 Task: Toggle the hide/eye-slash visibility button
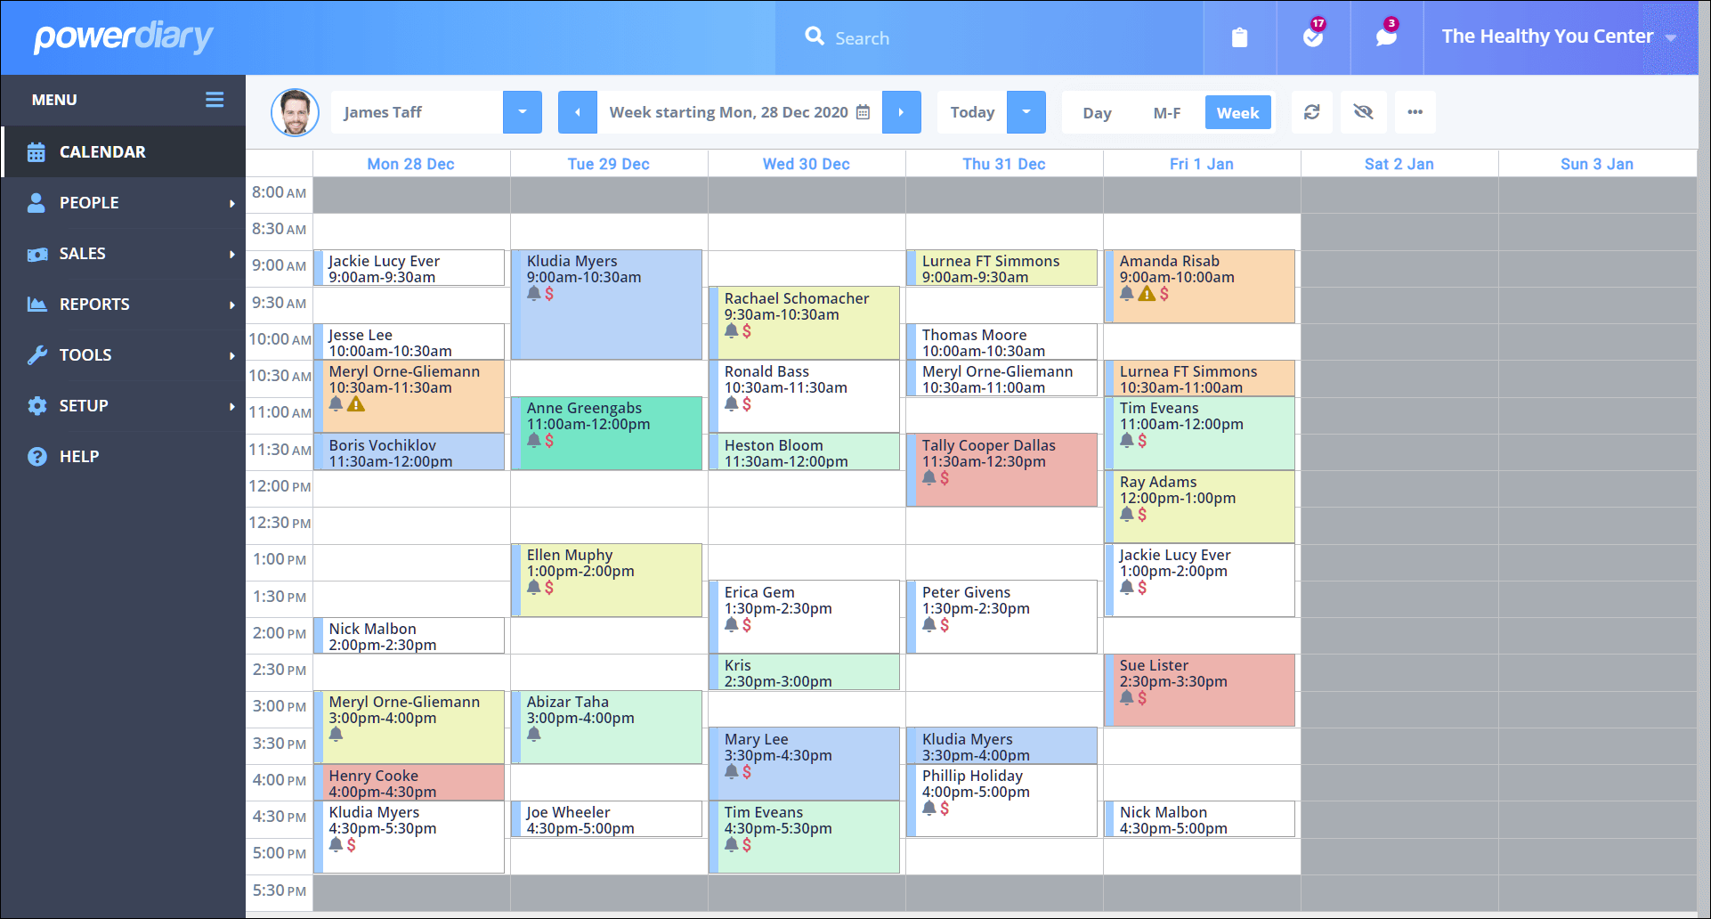click(x=1363, y=112)
